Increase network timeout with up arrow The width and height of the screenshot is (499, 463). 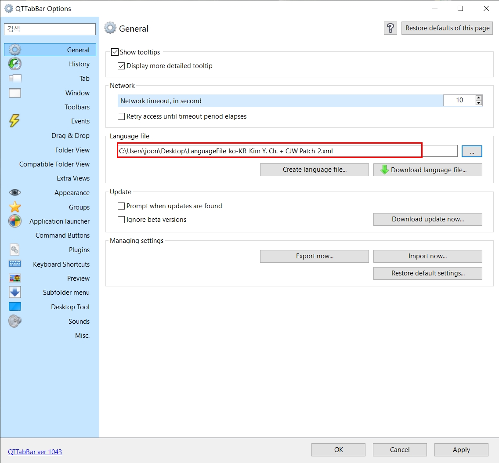tap(479, 98)
